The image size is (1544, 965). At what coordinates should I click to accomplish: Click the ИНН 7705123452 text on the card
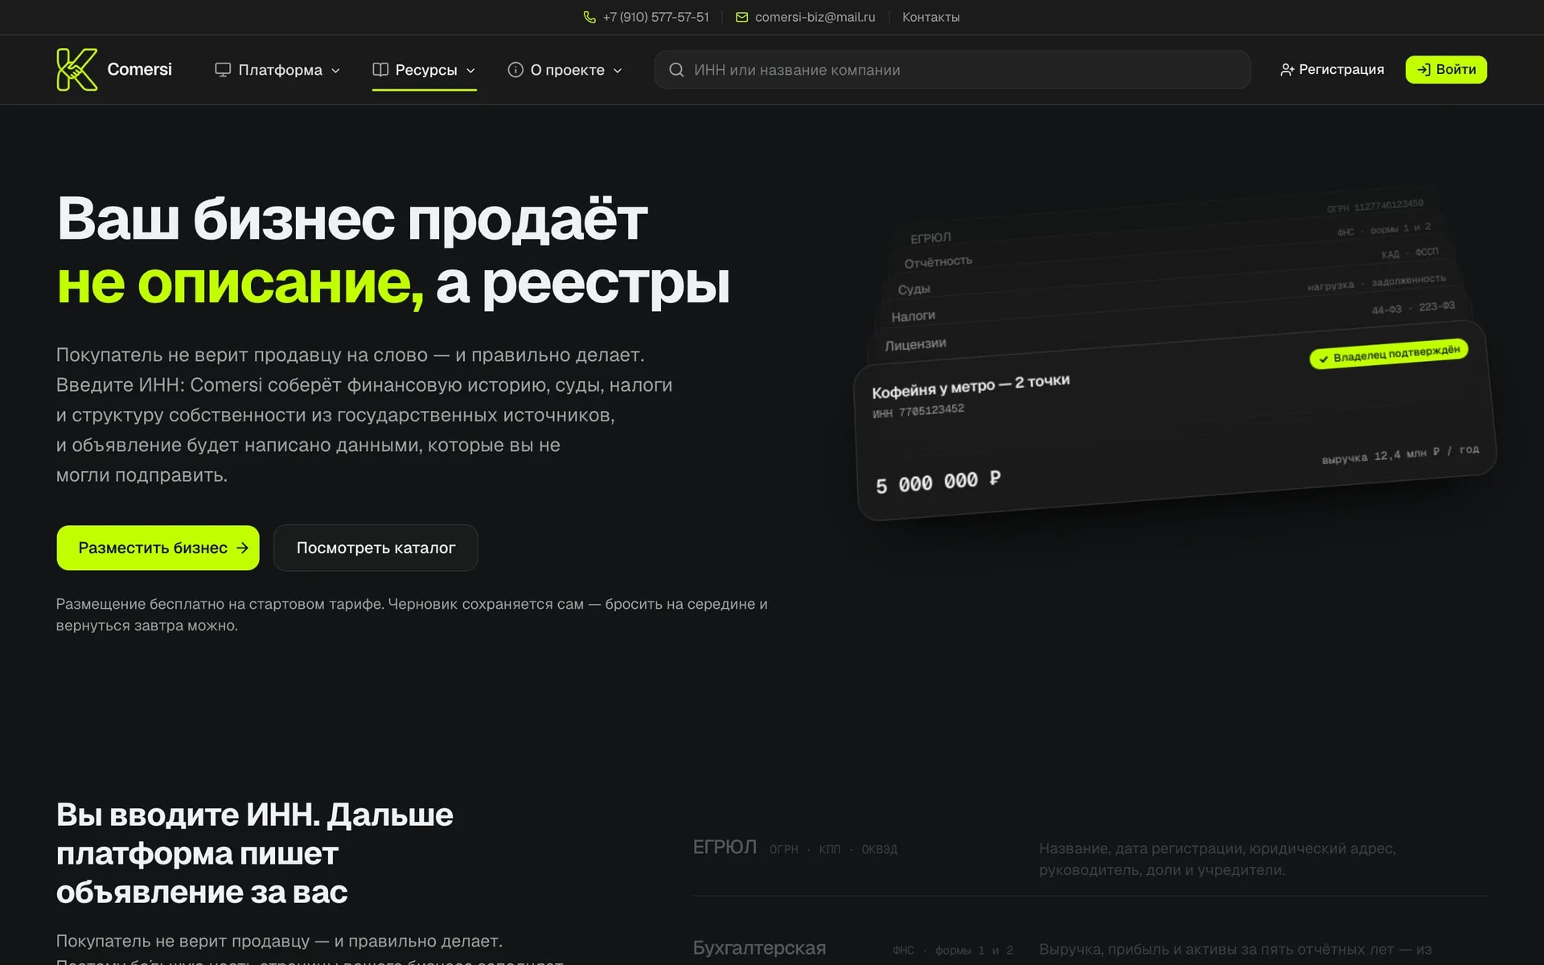pos(918,411)
